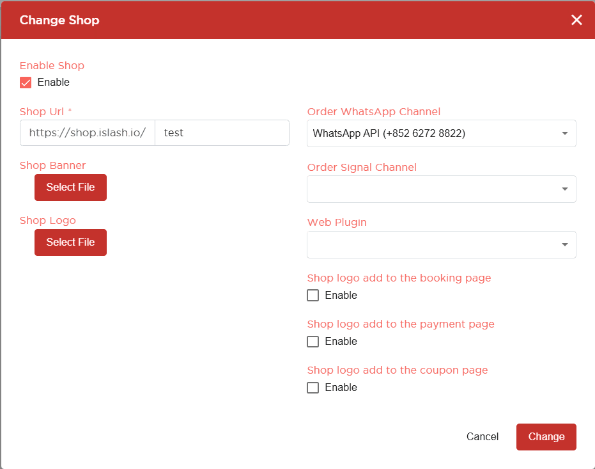
Task: Click the Change Shop dialog title
Action: click(59, 20)
